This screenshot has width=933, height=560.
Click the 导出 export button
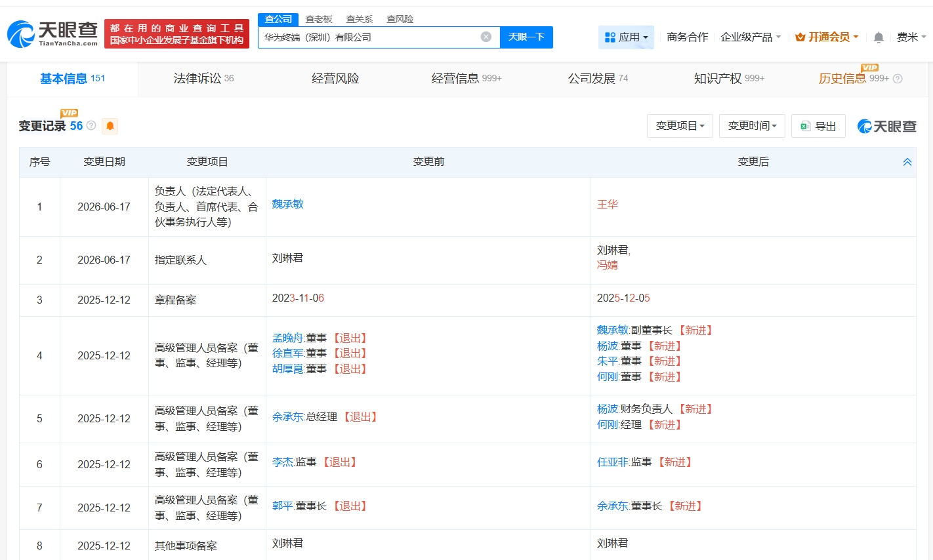pos(818,126)
